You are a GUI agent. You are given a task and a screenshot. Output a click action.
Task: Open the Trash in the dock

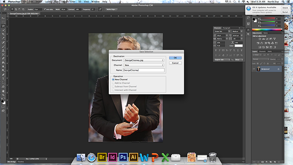point(213,157)
